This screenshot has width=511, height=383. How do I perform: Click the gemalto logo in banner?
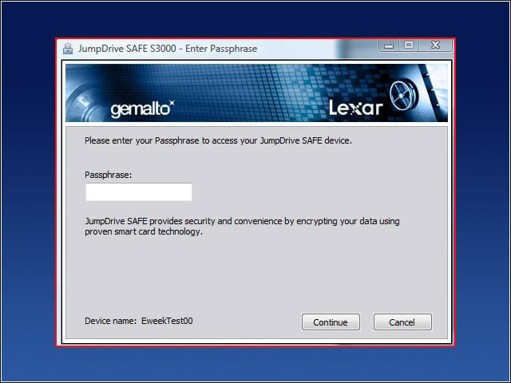coord(142,109)
